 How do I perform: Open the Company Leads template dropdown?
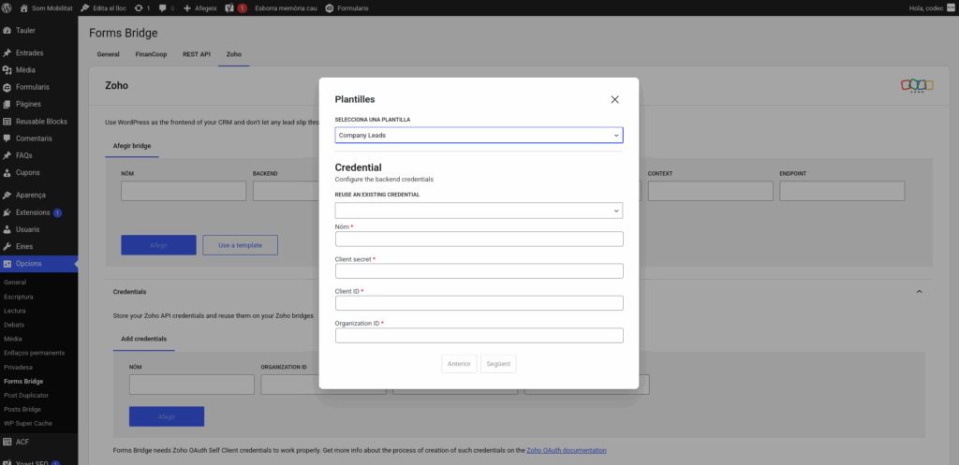pyautogui.click(x=479, y=135)
